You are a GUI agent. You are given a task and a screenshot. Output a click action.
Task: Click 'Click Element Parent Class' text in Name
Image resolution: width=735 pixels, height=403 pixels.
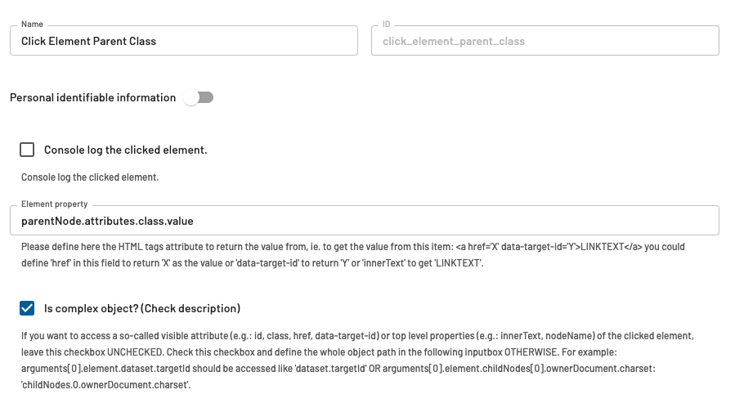[x=88, y=41]
